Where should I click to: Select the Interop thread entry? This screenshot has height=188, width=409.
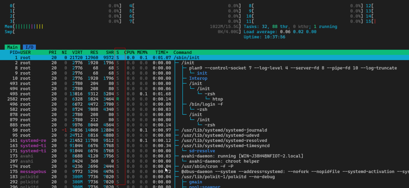click(x=198, y=78)
